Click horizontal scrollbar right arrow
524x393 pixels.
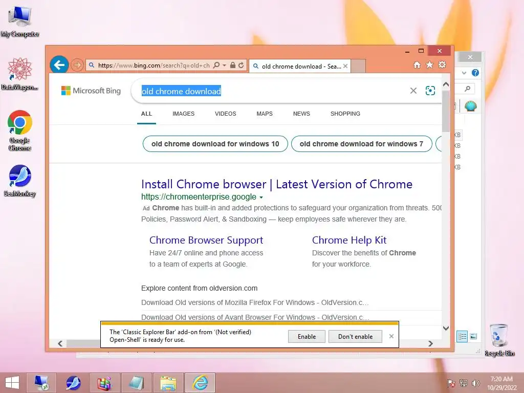[x=430, y=343]
